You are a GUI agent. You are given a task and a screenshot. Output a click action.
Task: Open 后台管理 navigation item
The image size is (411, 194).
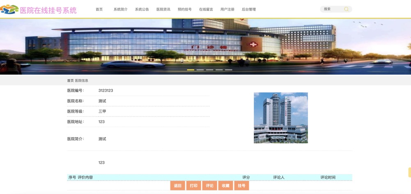(249, 9)
